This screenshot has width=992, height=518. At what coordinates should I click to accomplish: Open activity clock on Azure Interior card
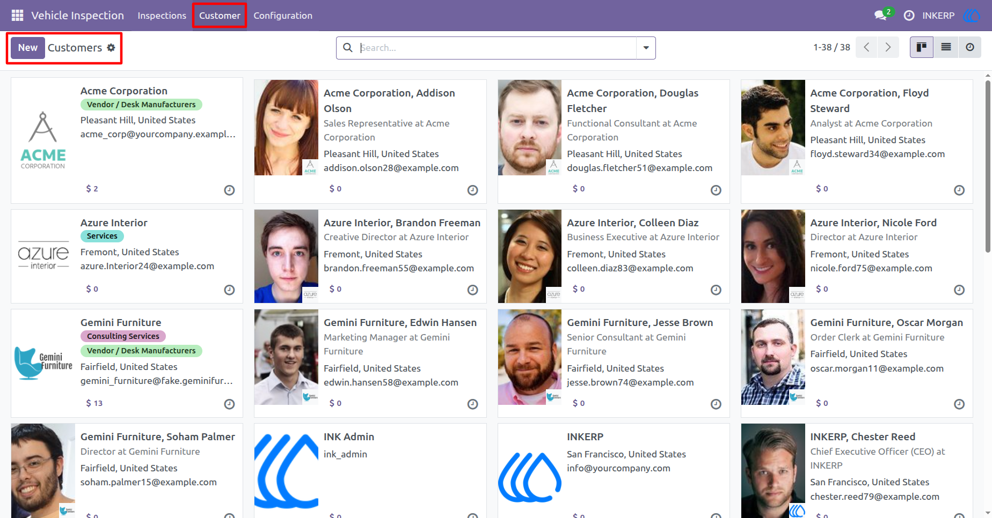click(x=229, y=290)
